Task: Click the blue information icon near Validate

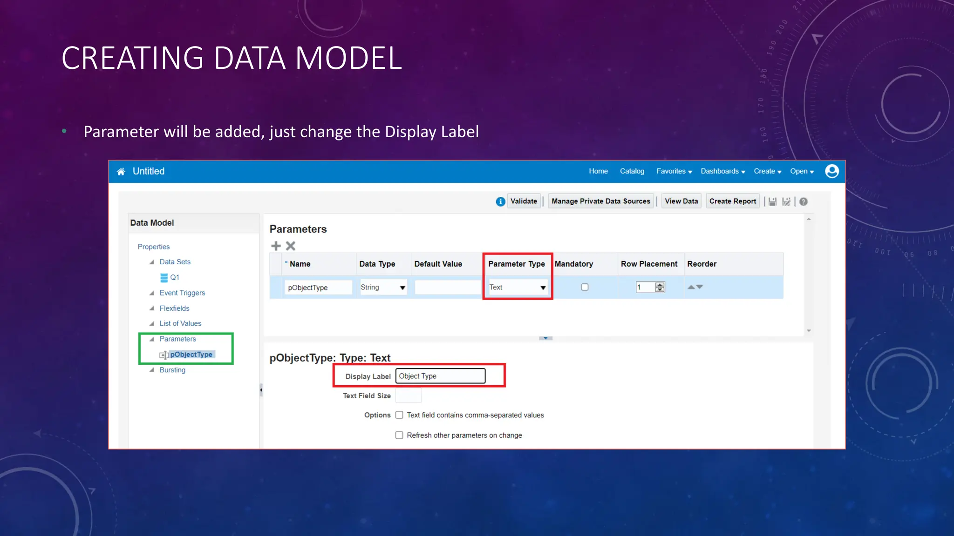Action: pyautogui.click(x=500, y=201)
